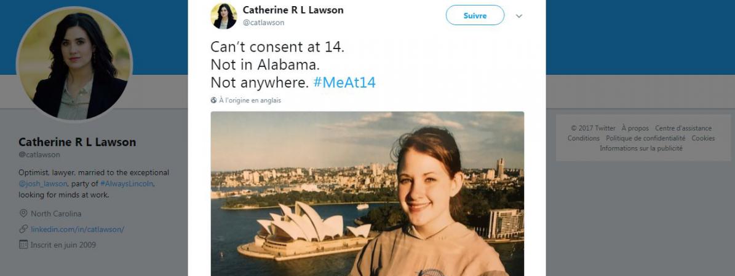Click the location pin icon
This screenshot has width=735, height=276.
(x=23, y=213)
